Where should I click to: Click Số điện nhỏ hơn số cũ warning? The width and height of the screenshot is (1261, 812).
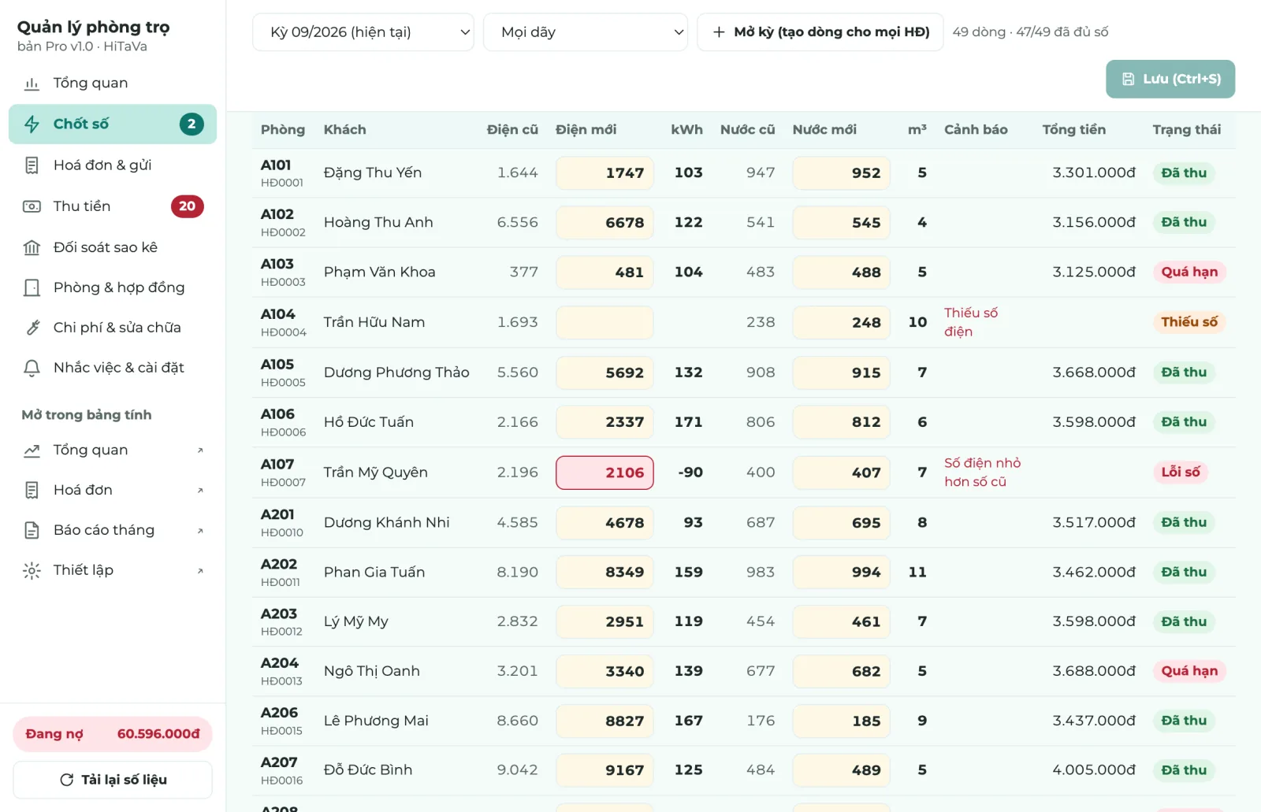pos(982,472)
